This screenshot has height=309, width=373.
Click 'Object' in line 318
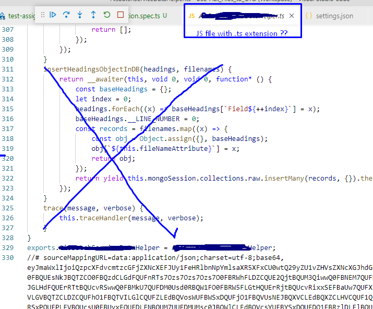click(x=151, y=139)
